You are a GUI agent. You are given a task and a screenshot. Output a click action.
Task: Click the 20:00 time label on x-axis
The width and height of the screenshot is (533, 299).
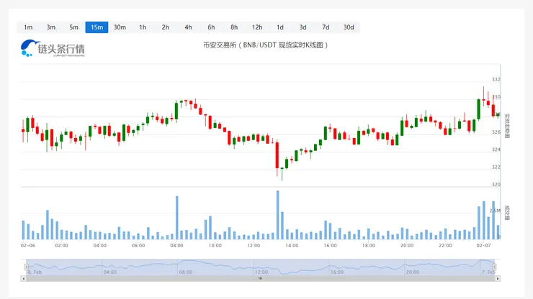[407, 245]
